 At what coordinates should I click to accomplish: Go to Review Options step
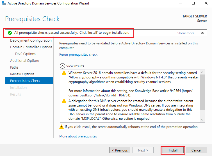click(22, 74)
